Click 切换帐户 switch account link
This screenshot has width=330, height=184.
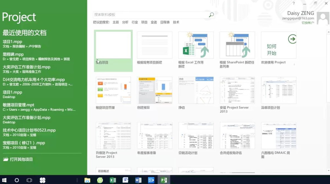(308, 23)
